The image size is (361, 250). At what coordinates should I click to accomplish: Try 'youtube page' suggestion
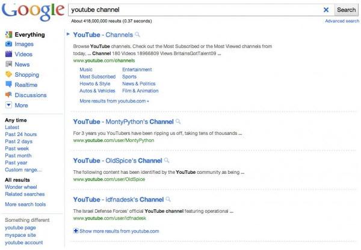click(20, 228)
